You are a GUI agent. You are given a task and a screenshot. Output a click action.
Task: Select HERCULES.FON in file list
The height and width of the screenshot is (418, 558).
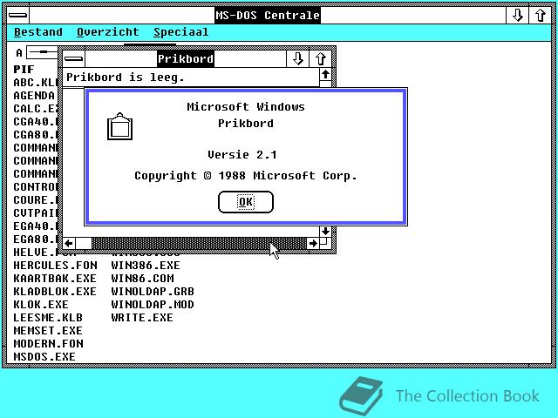point(55,265)
